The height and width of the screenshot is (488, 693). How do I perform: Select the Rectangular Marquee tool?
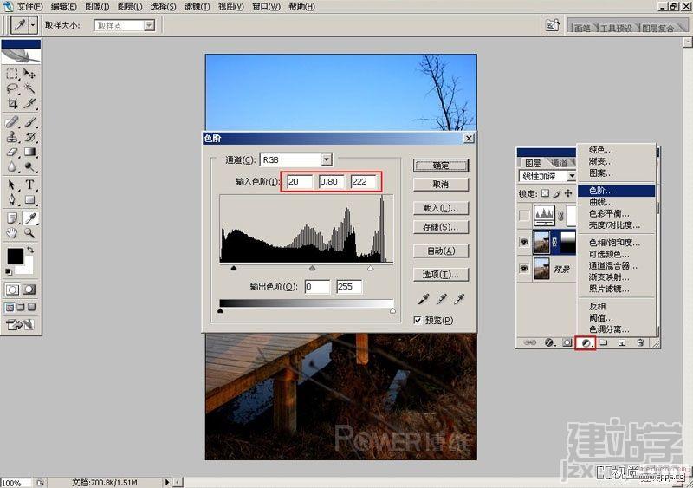pos(12,74)
